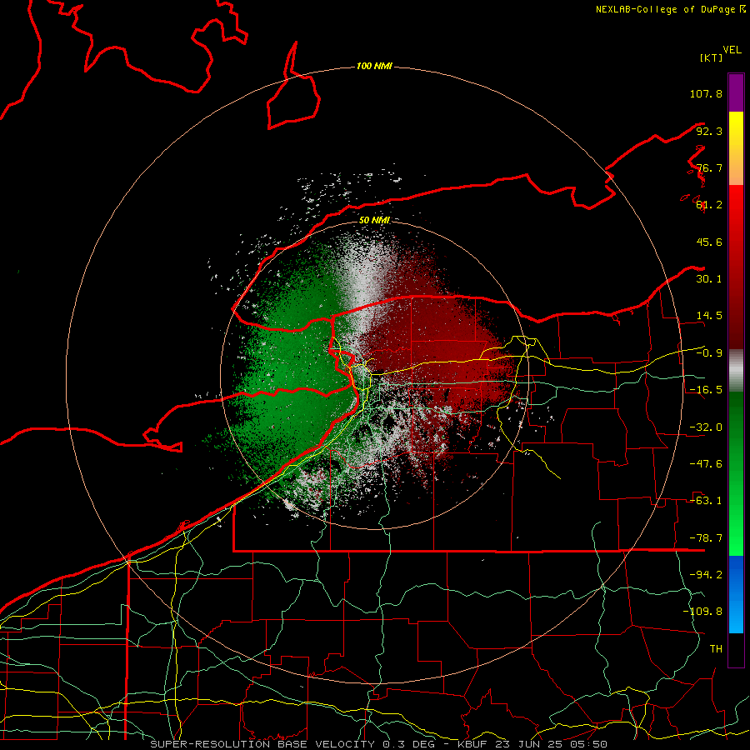Click the gray zero-velocity color bar segment
This screenshot has height=750, width=750.
click(x=736, y=371)
